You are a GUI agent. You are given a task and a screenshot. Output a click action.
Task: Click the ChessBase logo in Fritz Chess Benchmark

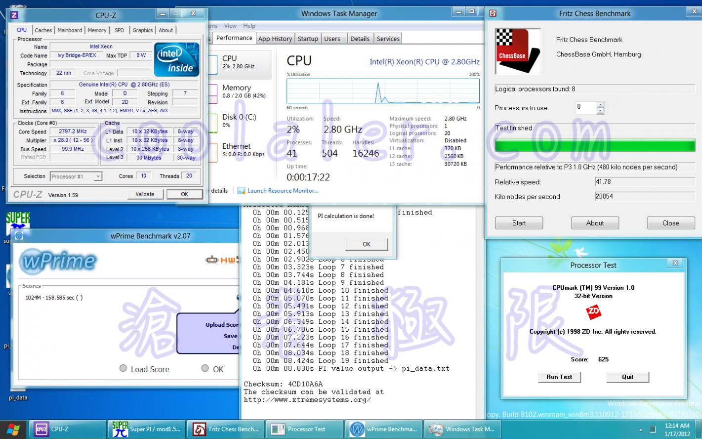click(517, 51)
